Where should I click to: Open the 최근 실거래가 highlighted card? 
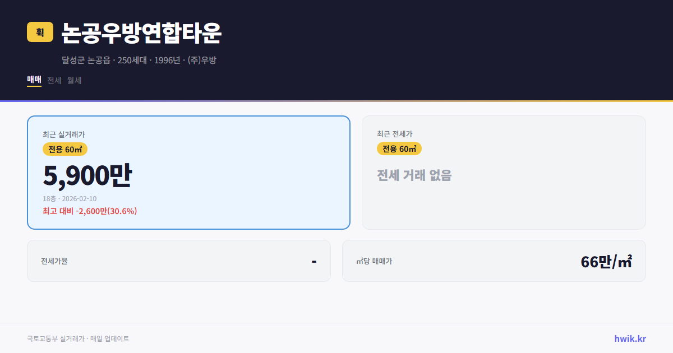pos(188,172)
